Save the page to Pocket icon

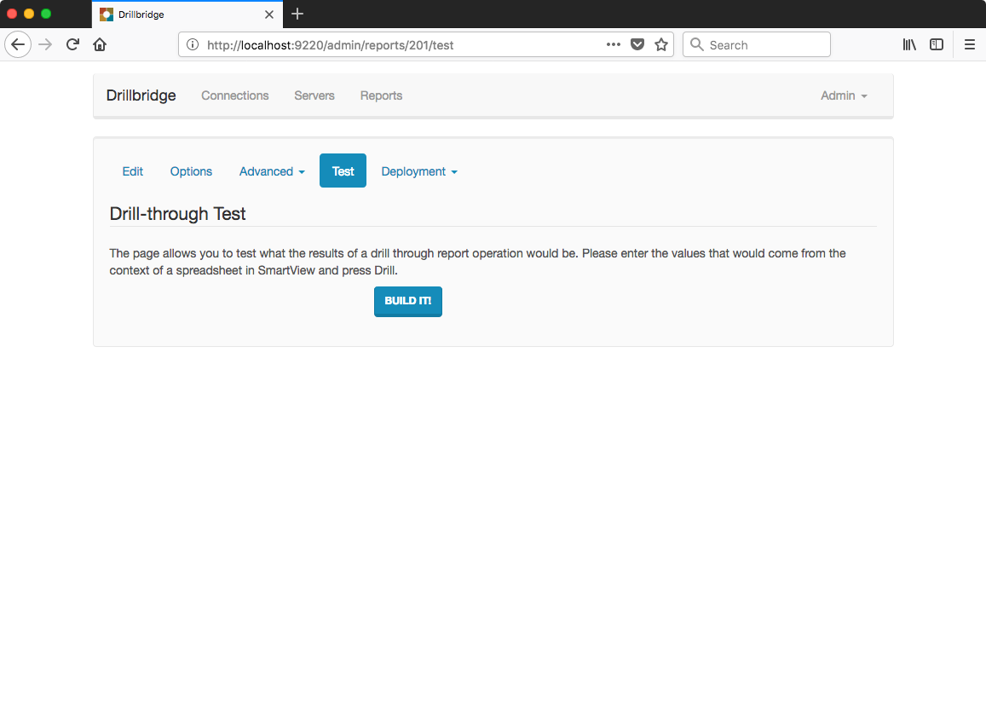pyautogui.click(x=637, y=44)
